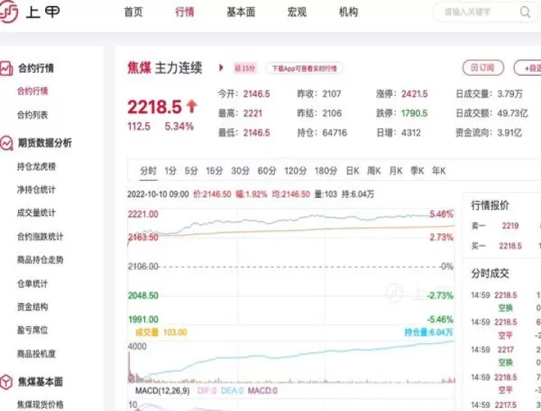This screenshot has height=411, width=541.
Task: Click the 涨停 value 2421.5
Action: click(414, 94)
